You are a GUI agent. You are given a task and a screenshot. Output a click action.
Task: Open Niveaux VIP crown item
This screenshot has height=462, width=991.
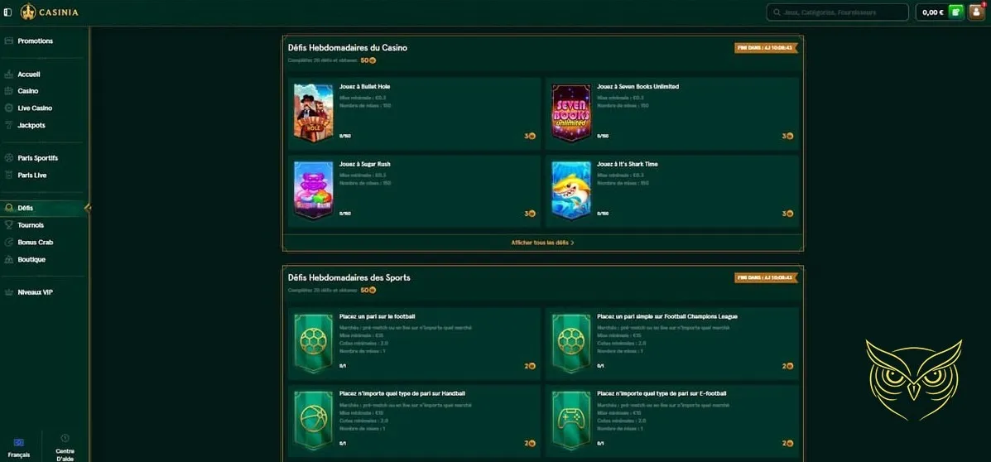pos(36,292)
